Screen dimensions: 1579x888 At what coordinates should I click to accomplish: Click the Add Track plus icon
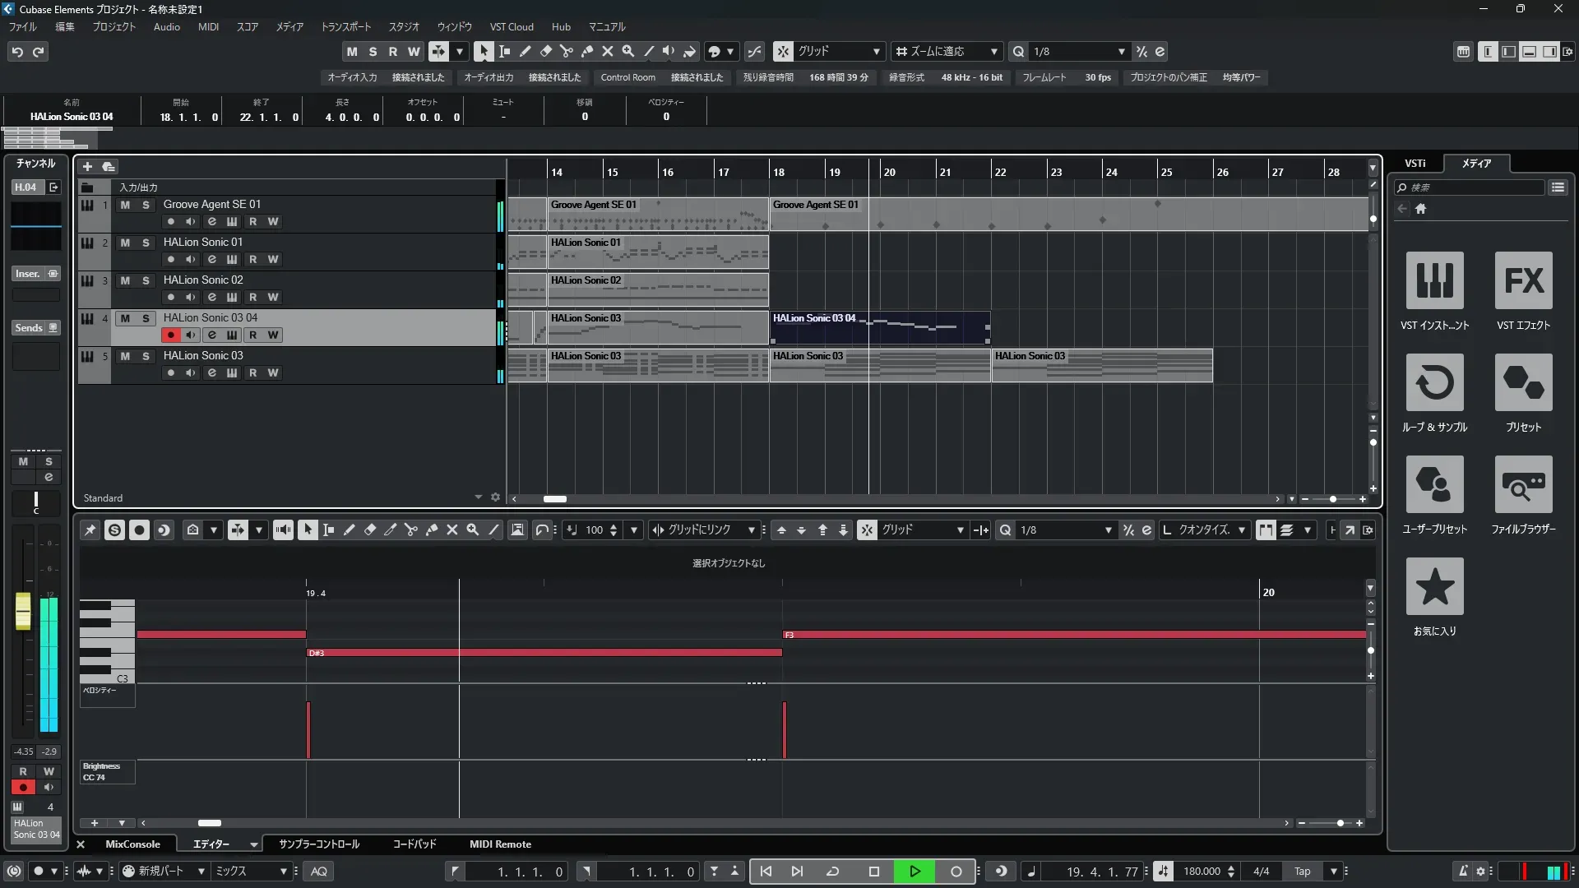(87, 166)
